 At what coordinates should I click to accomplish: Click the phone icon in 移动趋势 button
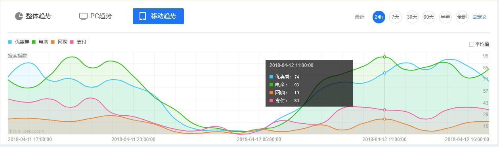pos(143,16)
